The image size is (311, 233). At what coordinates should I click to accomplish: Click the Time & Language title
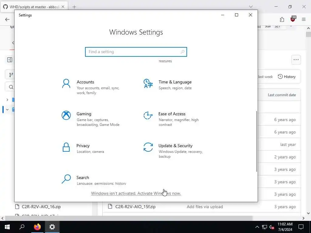(x=175, y=82)
